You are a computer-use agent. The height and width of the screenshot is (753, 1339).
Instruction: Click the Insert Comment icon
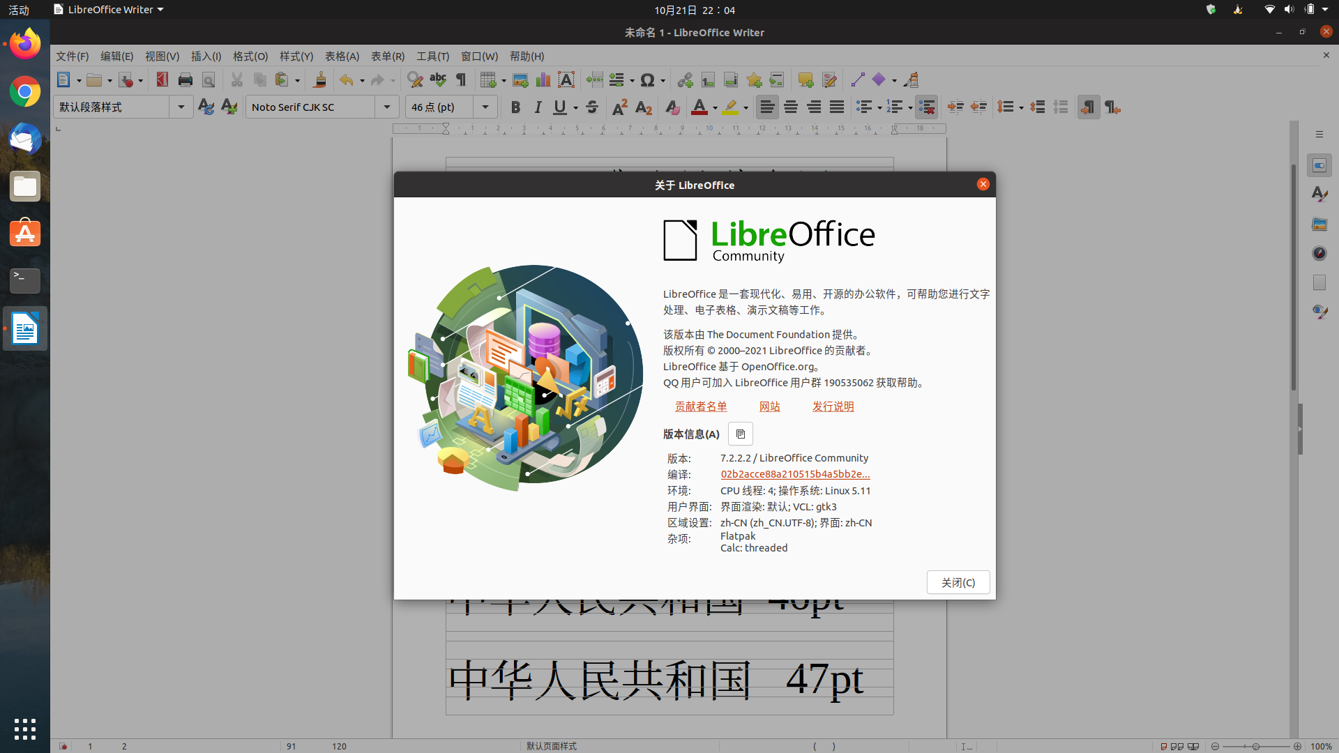pos(805,80)
